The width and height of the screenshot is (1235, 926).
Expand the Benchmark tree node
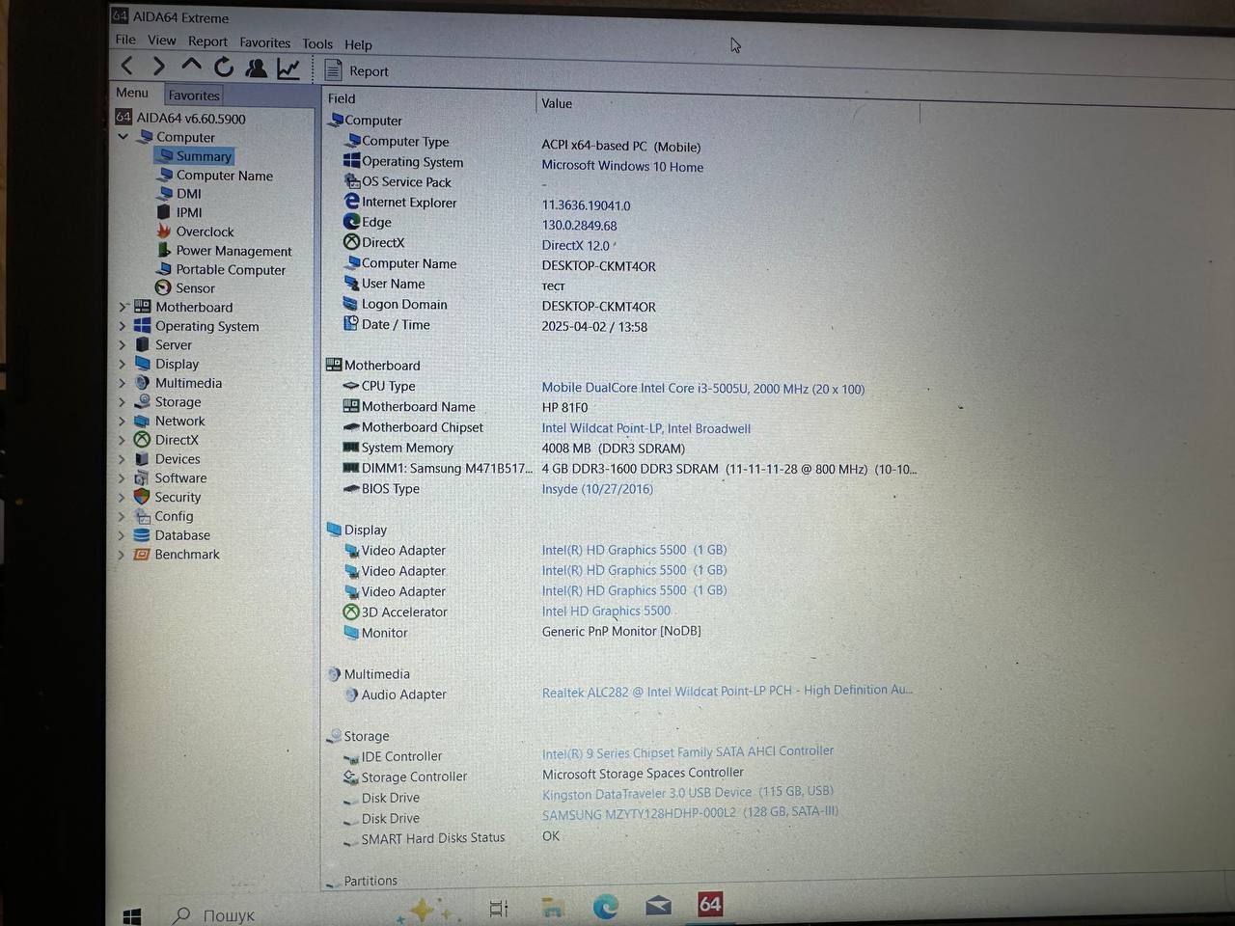tap(122, 555)
